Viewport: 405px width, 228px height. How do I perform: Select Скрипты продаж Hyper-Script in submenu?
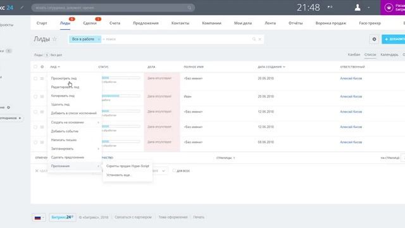click(128, 166)
